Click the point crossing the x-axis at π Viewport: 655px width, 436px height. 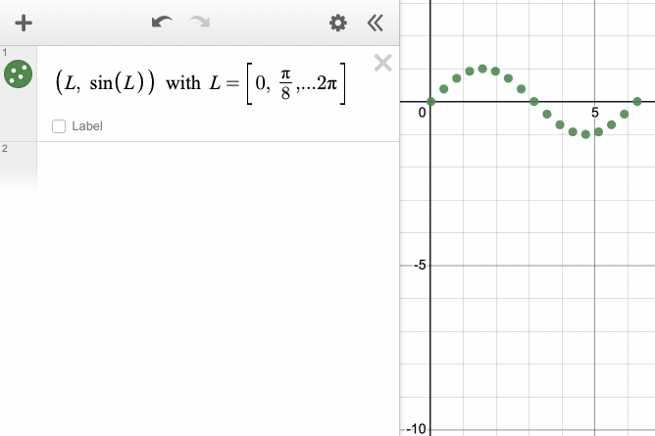click(534, 101)
